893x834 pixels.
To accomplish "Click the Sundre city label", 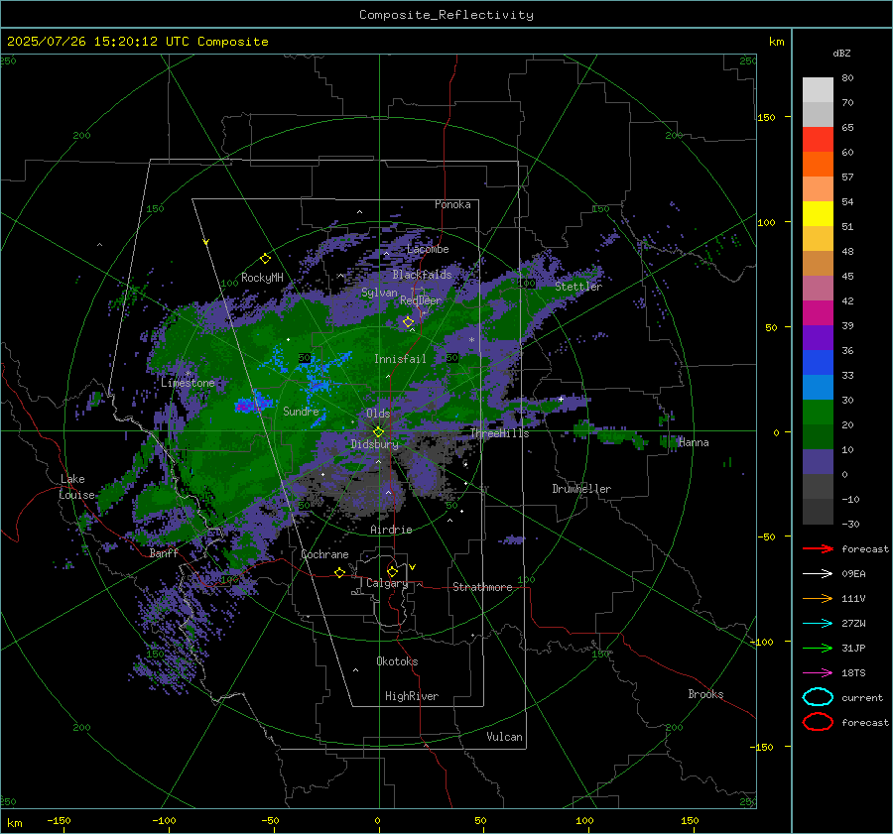I will coord(301,411).
